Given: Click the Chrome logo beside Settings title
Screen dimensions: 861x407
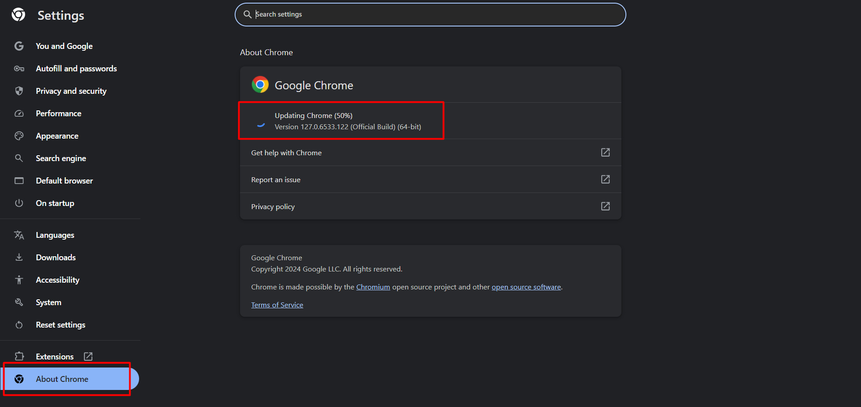Looking at the screenshot, I should (18, 15).
